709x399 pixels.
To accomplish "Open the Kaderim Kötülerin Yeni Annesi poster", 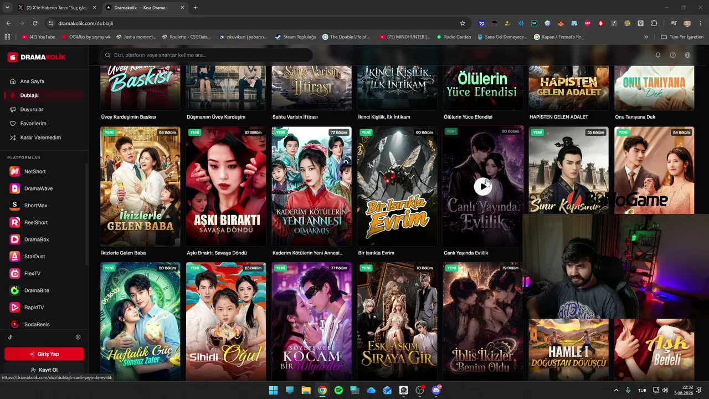I will (312, 186).
